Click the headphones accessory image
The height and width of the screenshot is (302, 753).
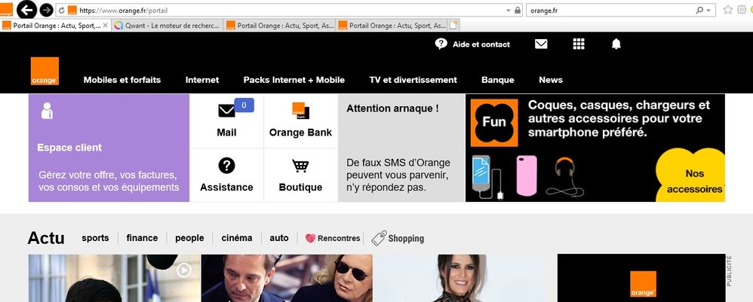tap(564, 176)
